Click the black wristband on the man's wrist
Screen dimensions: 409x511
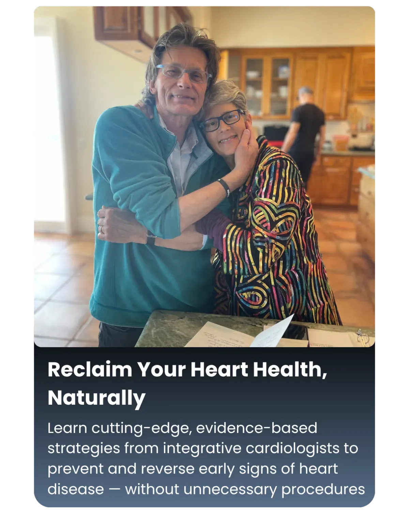[x=224, y=187]
